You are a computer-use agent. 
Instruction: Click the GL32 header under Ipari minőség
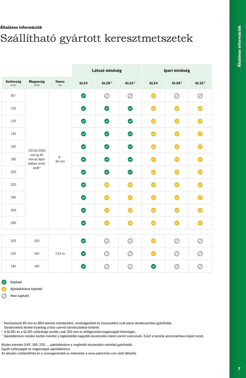(x=200, y=83)
